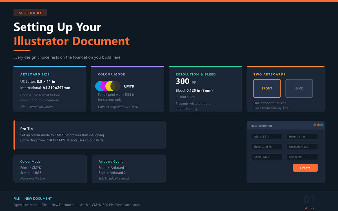Screen dimensions: 338x211
Task: Click the Artboards: 2 field
Action: click(302, 157)
